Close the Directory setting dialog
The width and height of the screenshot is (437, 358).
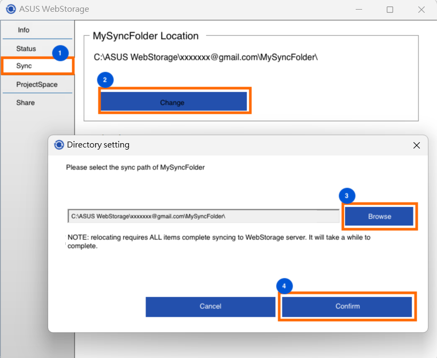tap(416, 145)
